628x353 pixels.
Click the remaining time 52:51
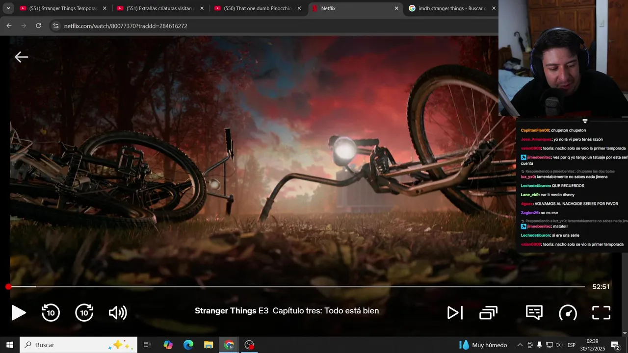(601, 287)
